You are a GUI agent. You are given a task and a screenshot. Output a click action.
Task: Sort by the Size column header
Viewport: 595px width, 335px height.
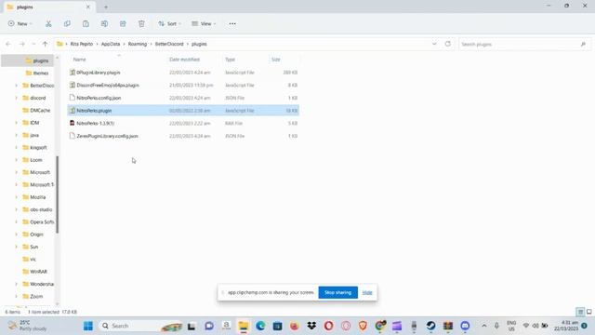(276, 60)
